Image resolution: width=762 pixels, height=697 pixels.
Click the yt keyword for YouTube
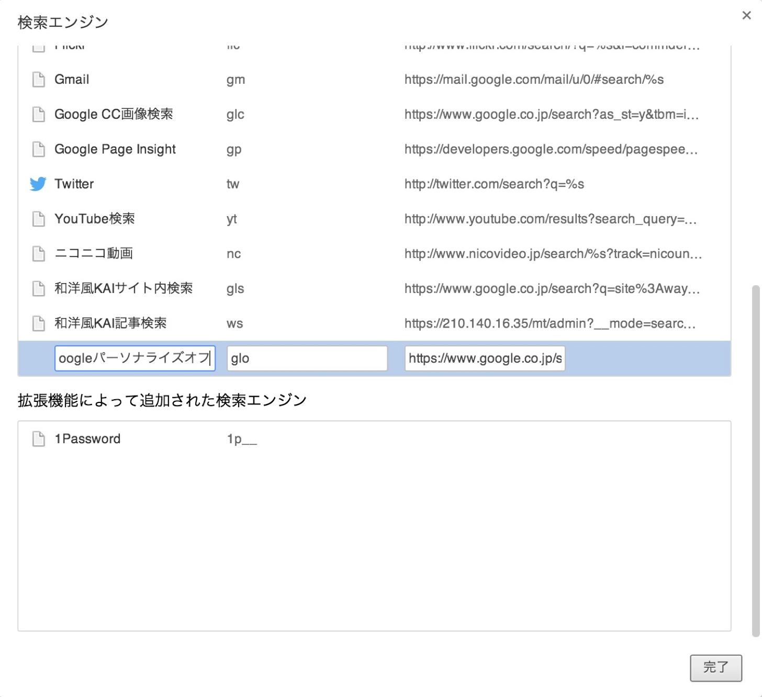(x=231, y=219)
